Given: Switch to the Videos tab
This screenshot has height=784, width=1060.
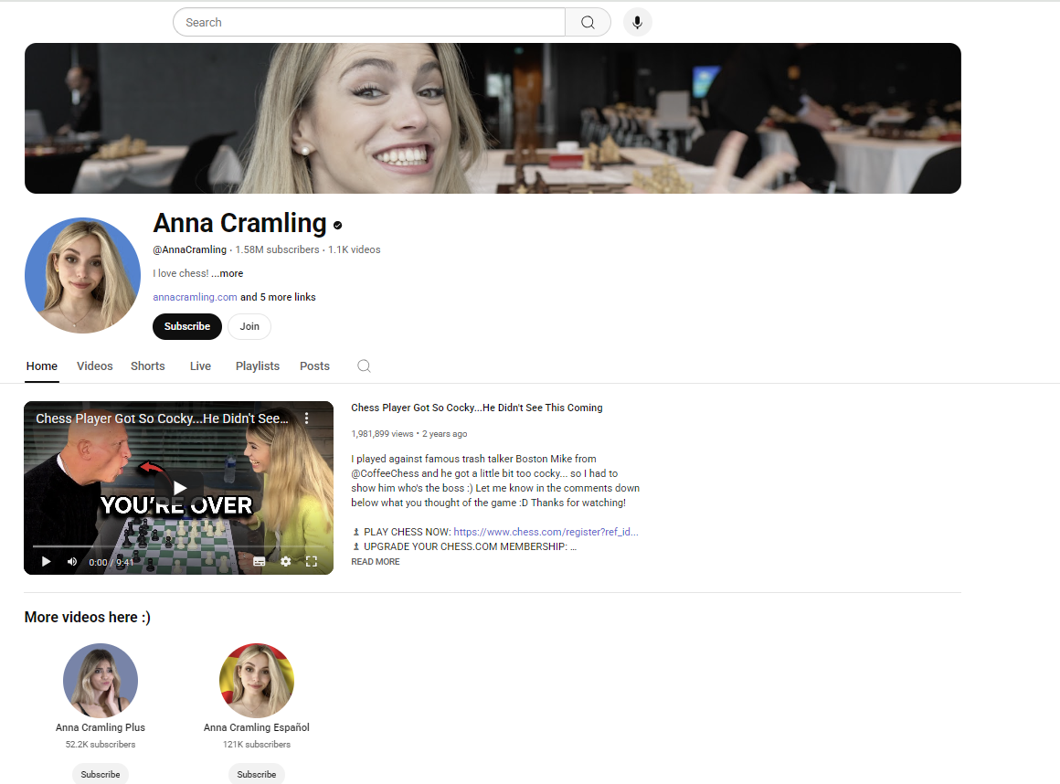Looking at the screenshot, I should point(94,366).
